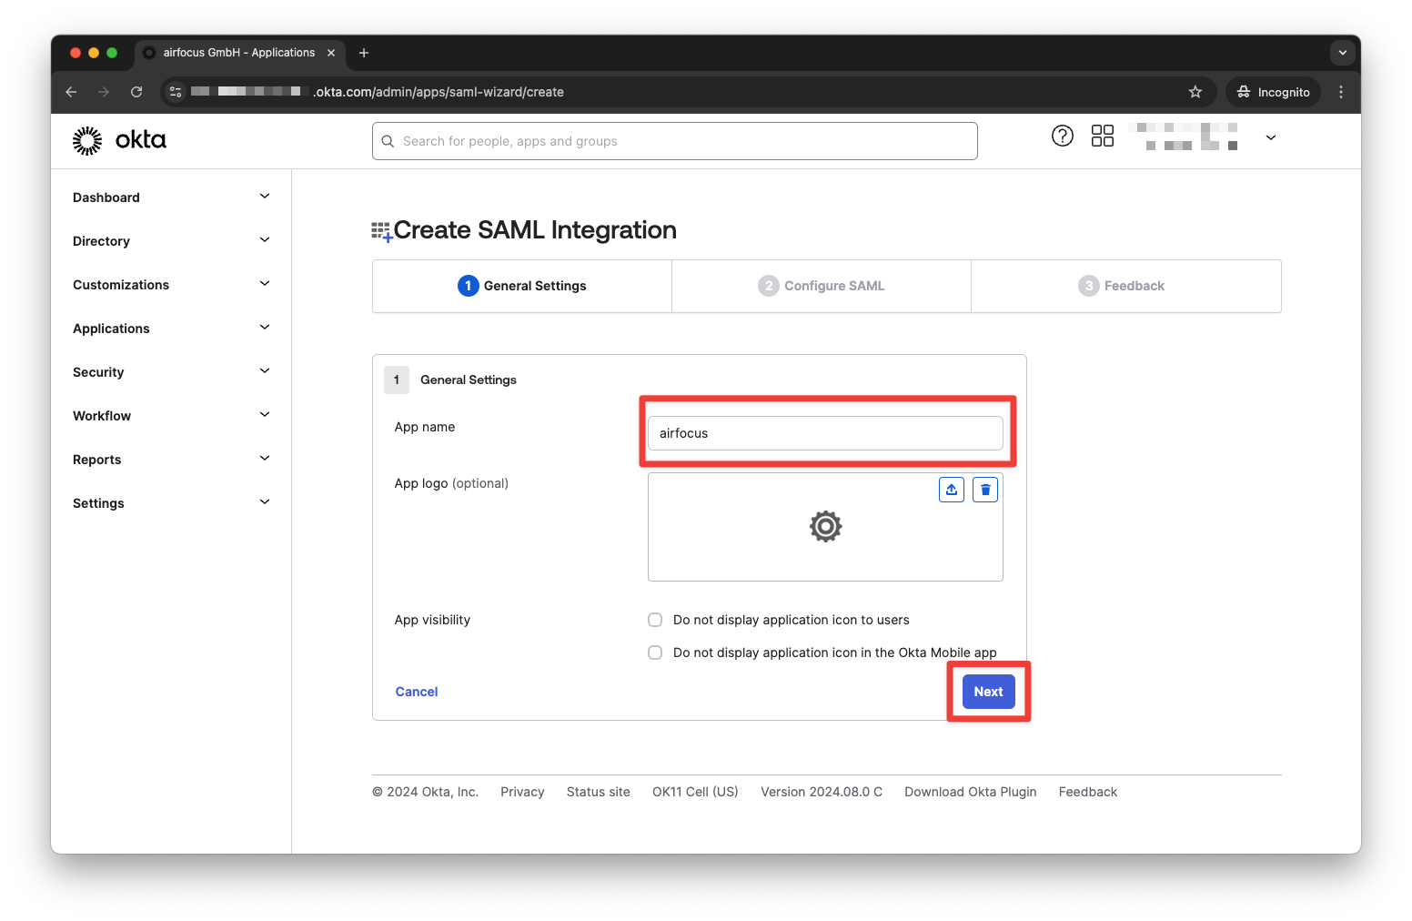Open the apps grid icon in header
Screen dimensions: 1412x921
point(1103,136)
